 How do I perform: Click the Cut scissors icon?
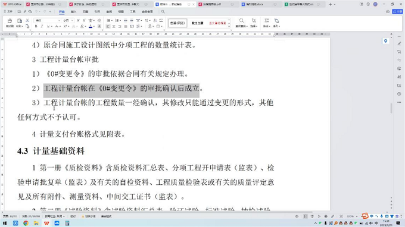point(27,20)
